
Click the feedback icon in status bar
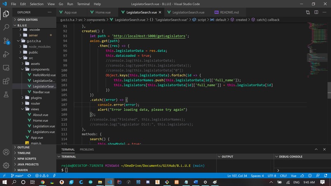coord(318,176)
